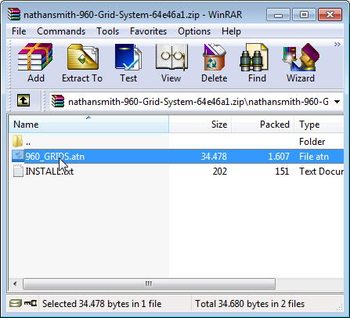Open the Tools menu
Viewport: 350px width, 318px height.
click(107, 31)
